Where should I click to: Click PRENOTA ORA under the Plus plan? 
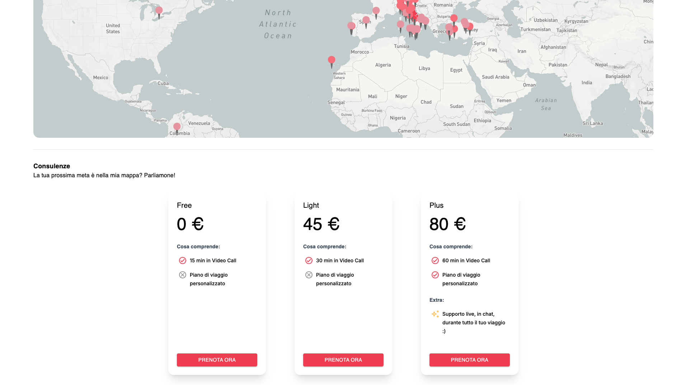(x=469, y=360)
